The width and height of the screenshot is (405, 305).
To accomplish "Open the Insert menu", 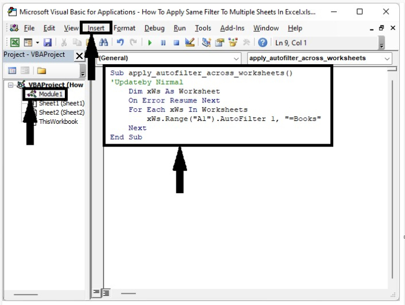I will (96, 28).
